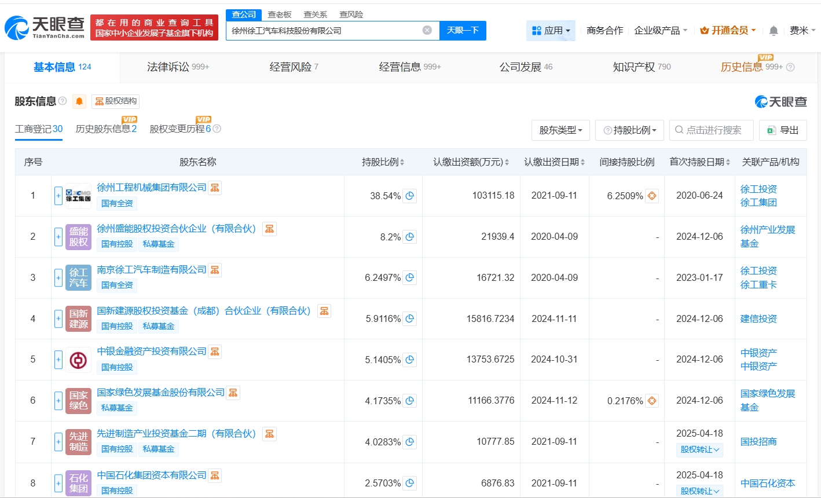Open the 持股比例 filter dropdown
821x498 pixels.
[x=630, y=130]
